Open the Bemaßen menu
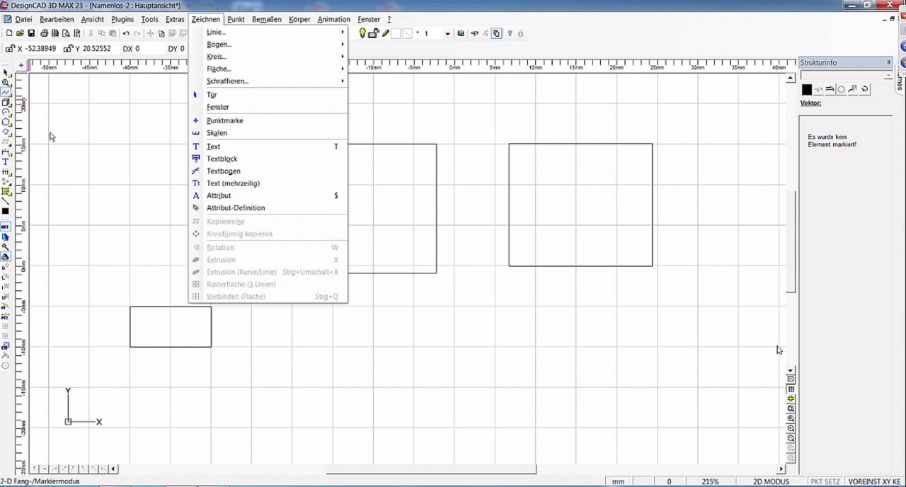This screenshot has height=487, width=906. click(x=266, y=19)
